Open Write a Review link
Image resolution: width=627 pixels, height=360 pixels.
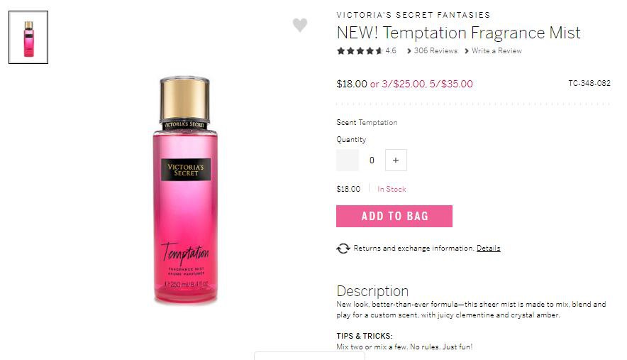click(x=496, y=51)
